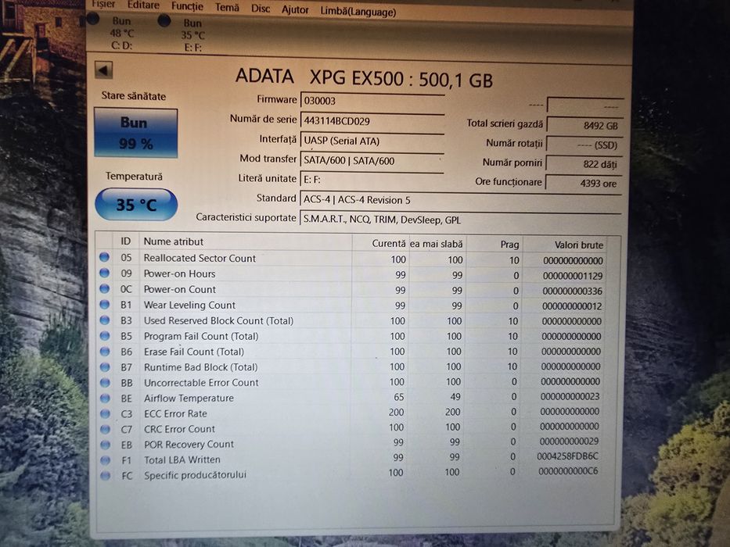Click the serial number field 443114BCD029

point(372,121)
